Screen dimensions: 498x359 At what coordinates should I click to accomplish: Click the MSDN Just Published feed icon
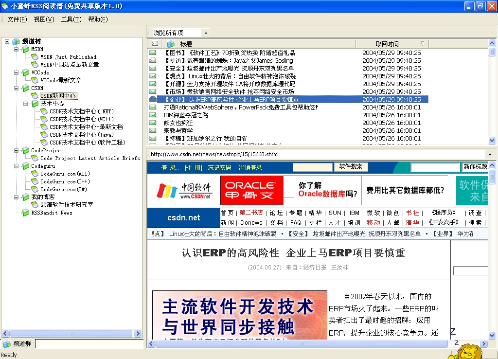[35, 57]
